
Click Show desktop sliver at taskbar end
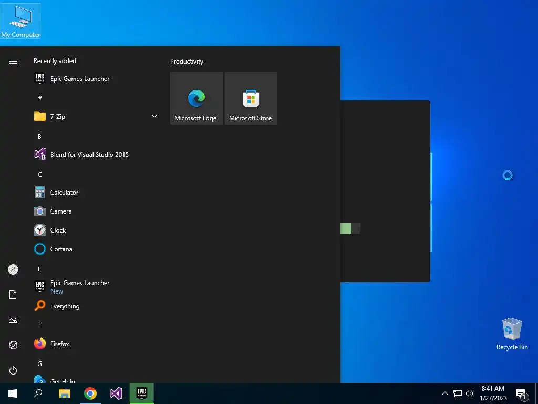pos(536,393)
